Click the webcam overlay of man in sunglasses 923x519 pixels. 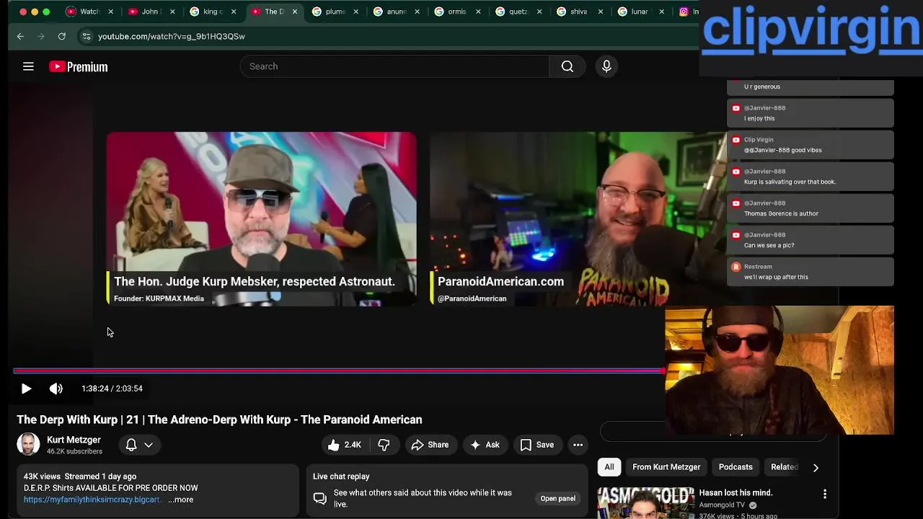coord(780,370)
